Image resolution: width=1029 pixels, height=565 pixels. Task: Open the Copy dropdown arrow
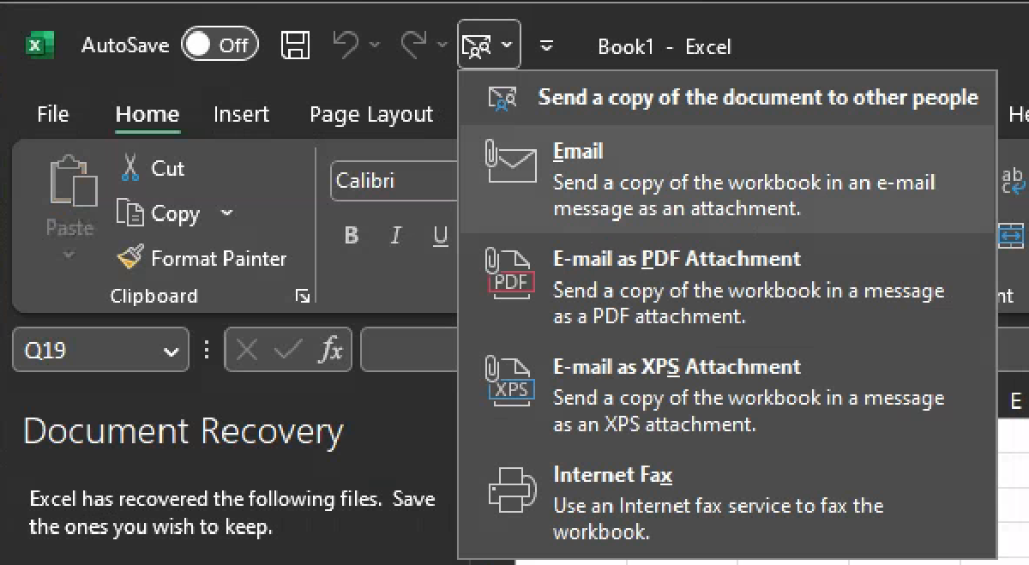(x=225, y=213)
